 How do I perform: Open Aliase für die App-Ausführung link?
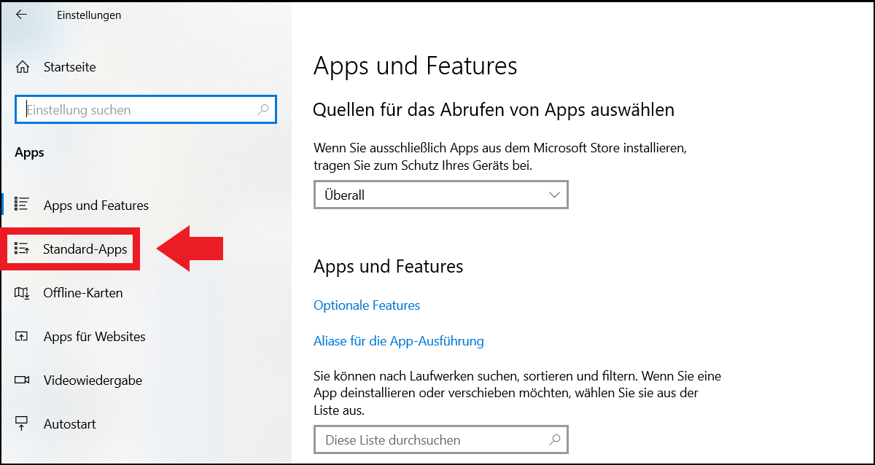click(399, 340)
